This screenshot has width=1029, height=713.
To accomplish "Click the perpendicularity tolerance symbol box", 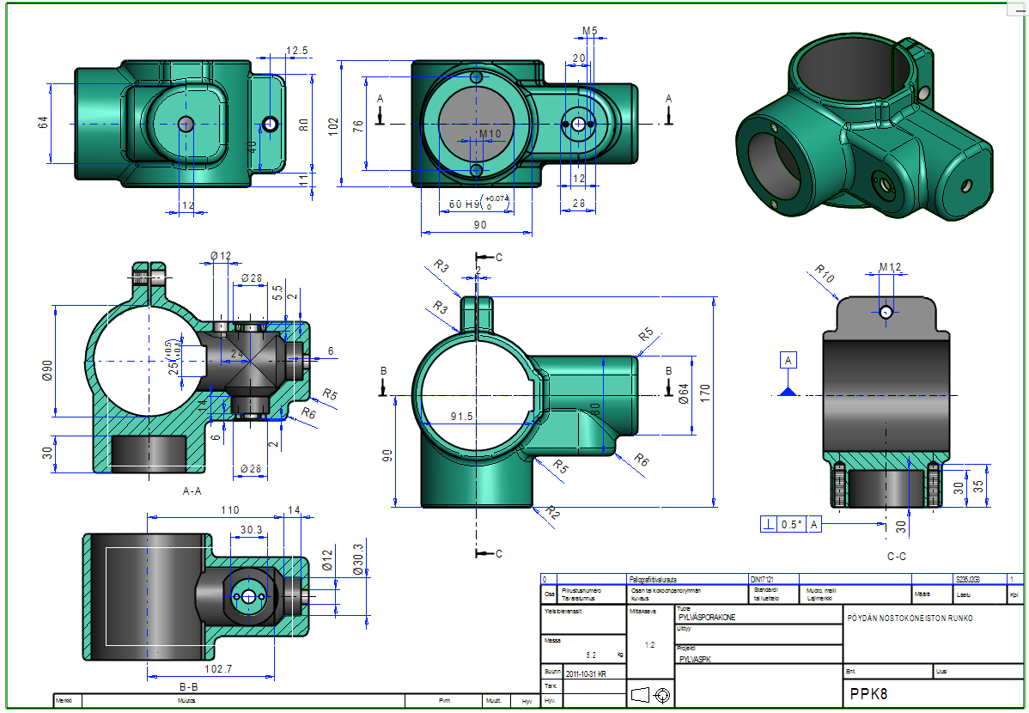I will pyautogui.click(x=769, y=525).
